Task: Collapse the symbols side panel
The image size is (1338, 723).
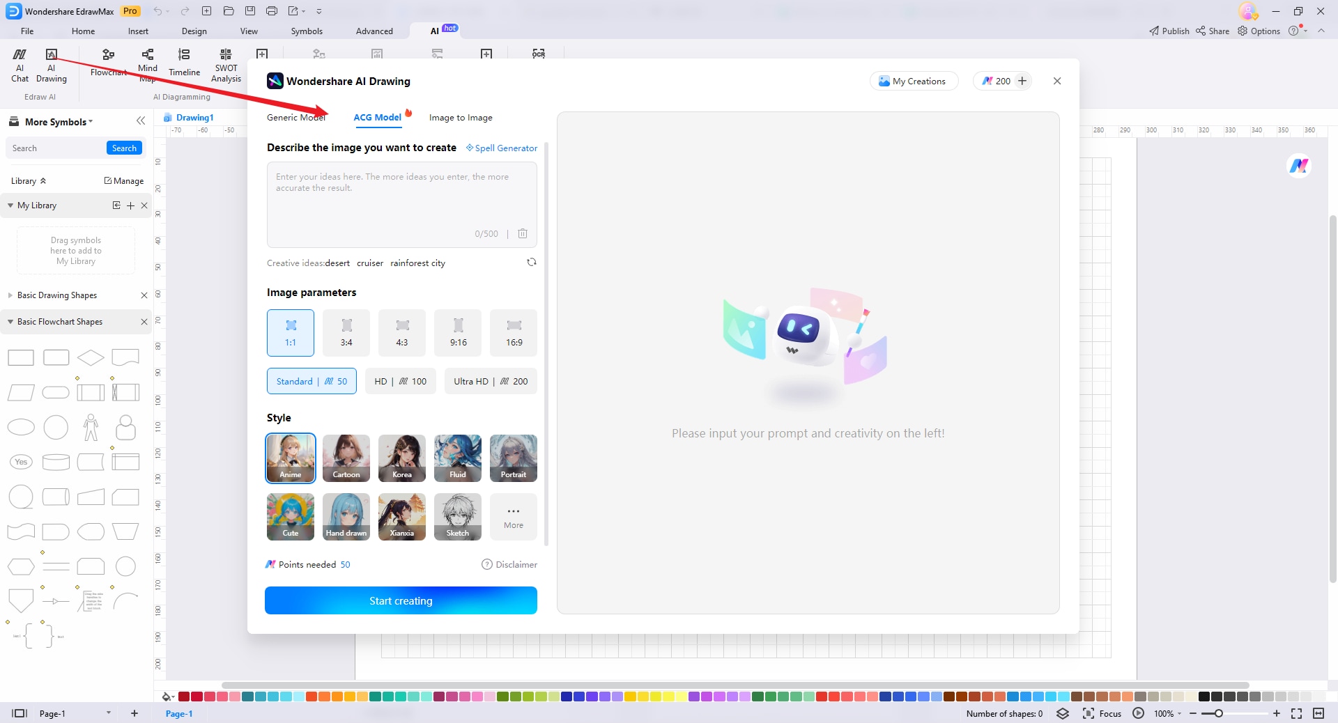Action: tap(141, 121)
